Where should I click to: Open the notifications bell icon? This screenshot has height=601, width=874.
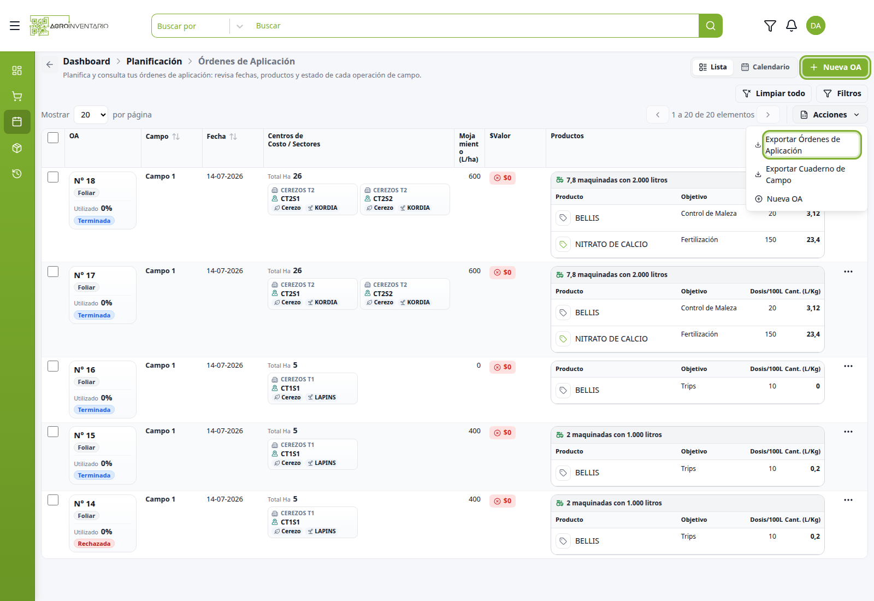[792, 26]
